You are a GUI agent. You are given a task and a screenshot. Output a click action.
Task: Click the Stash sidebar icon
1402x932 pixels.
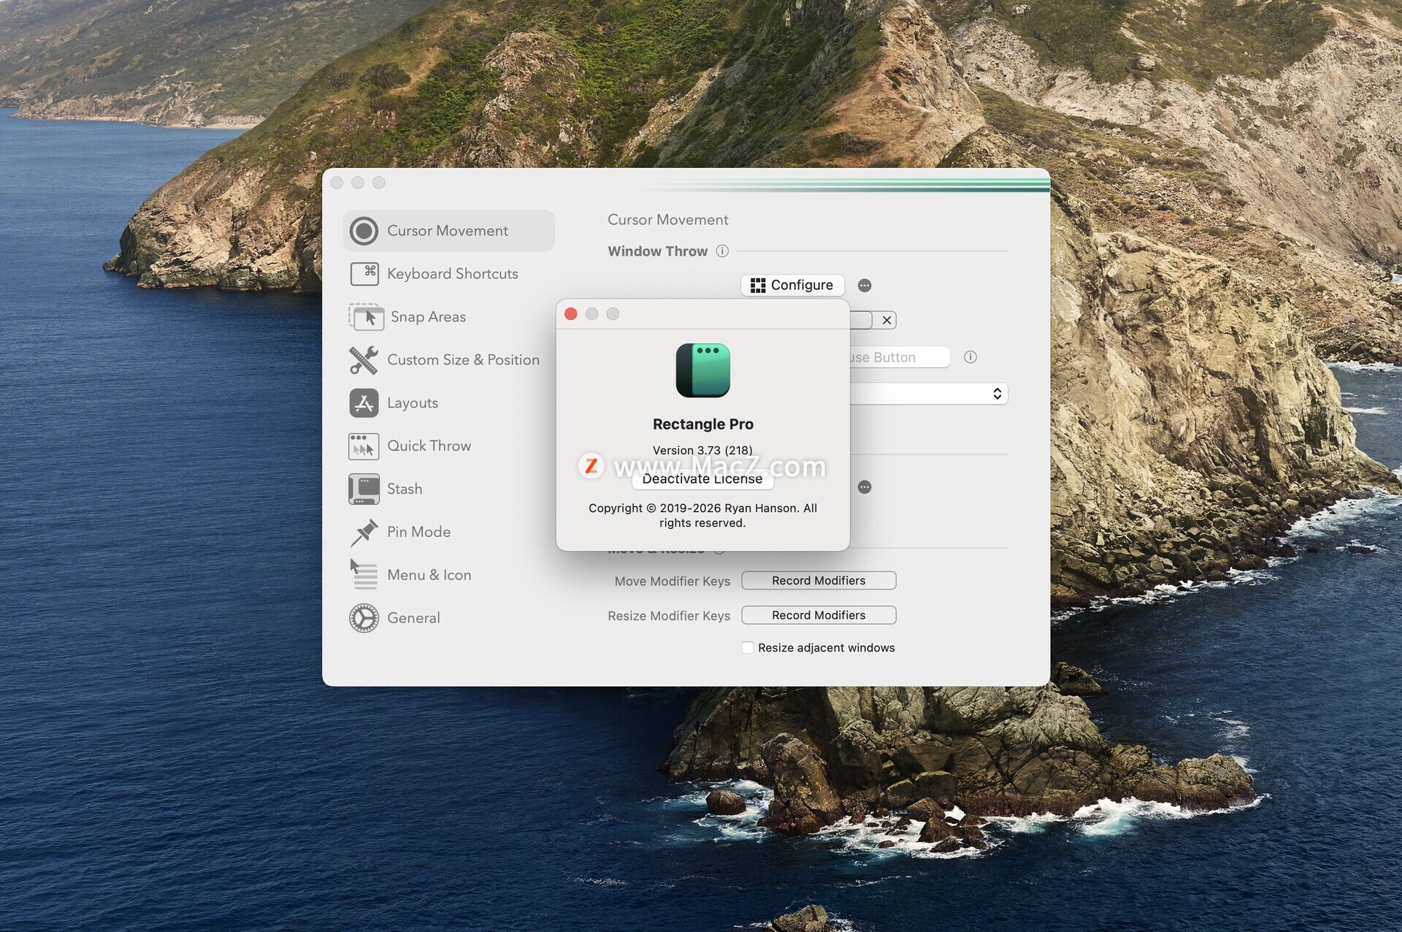[x=364, y=489]
